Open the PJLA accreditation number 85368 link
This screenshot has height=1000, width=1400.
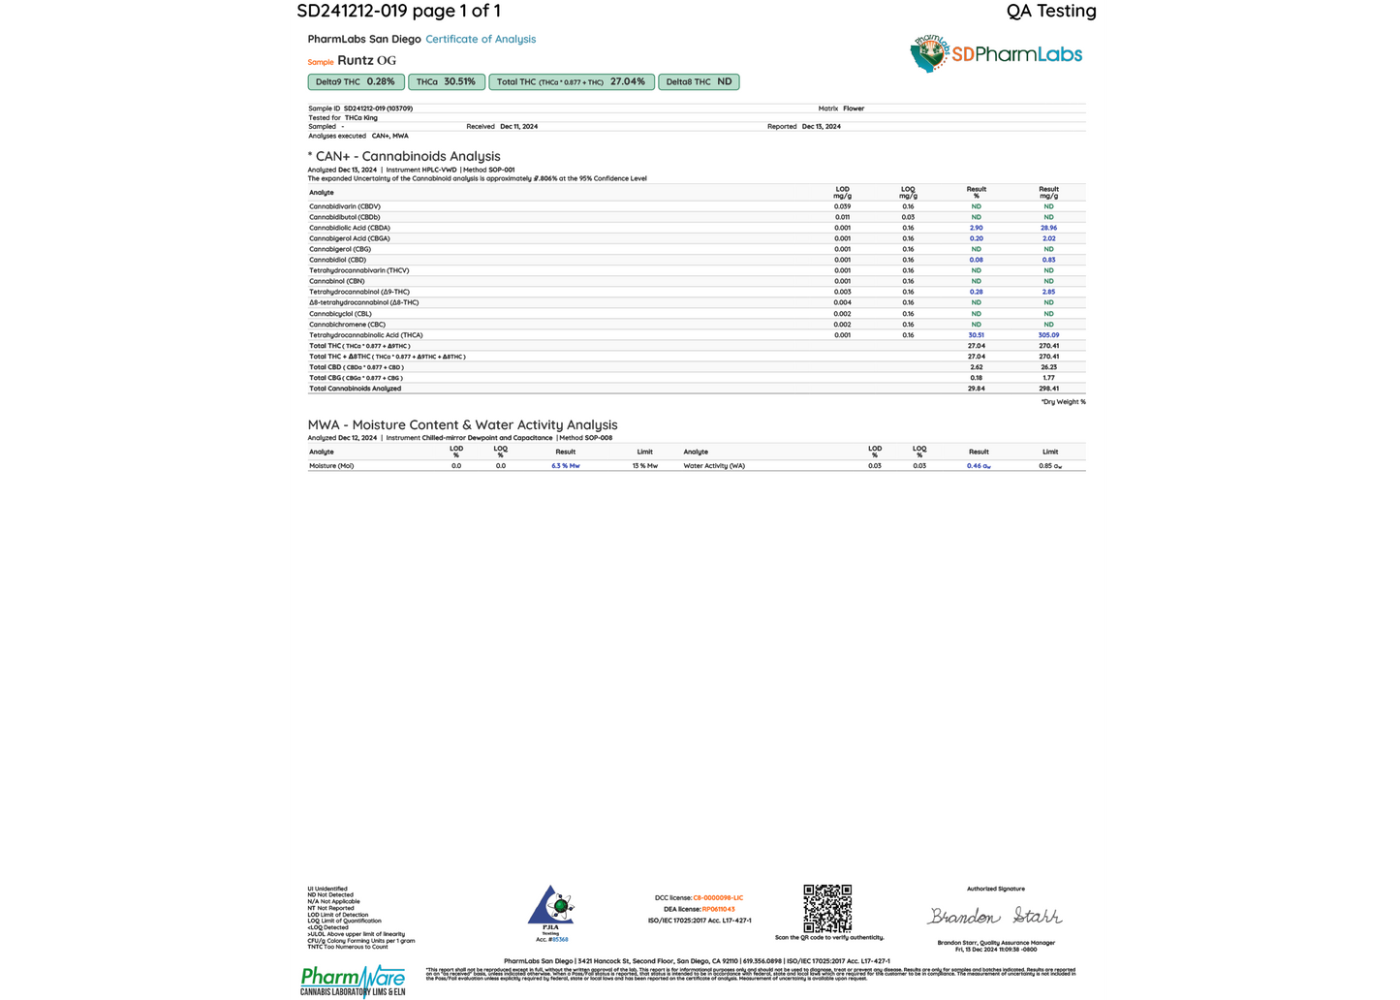tap(558, 940)
